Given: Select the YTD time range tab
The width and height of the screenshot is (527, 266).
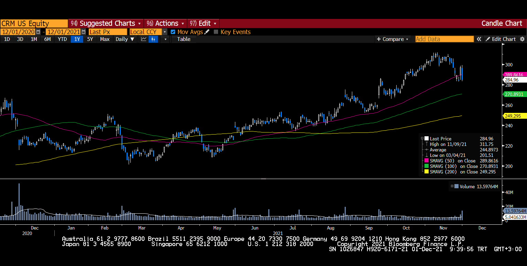Looking at the screenshot, I should (62, 39).
